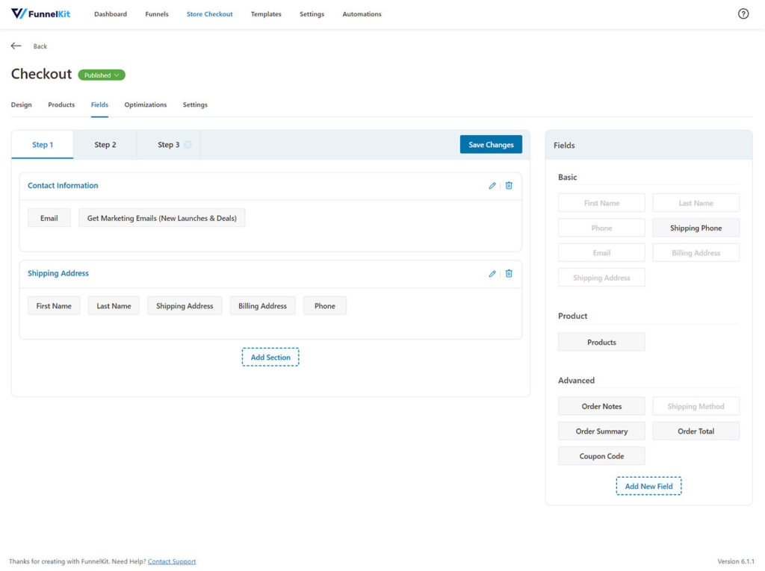Select the Email field chip in Contact Information
Image resolution: width=765 pixels, height=571 pixels.
49,218
